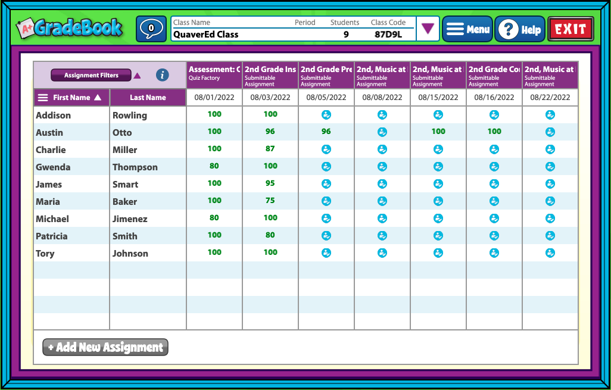Open Michael's submission icon for 08/05/2022

click(x=326, y=219)
